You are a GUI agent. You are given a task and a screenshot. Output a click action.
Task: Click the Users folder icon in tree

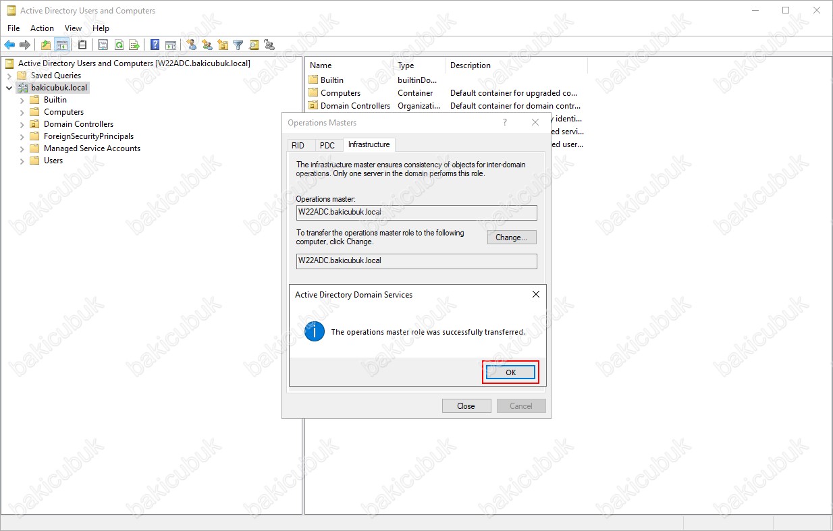click(35, 161)
